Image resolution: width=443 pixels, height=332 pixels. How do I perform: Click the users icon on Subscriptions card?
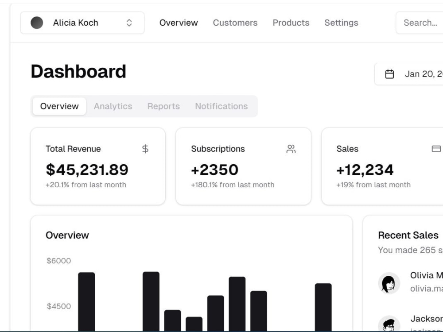291,149
